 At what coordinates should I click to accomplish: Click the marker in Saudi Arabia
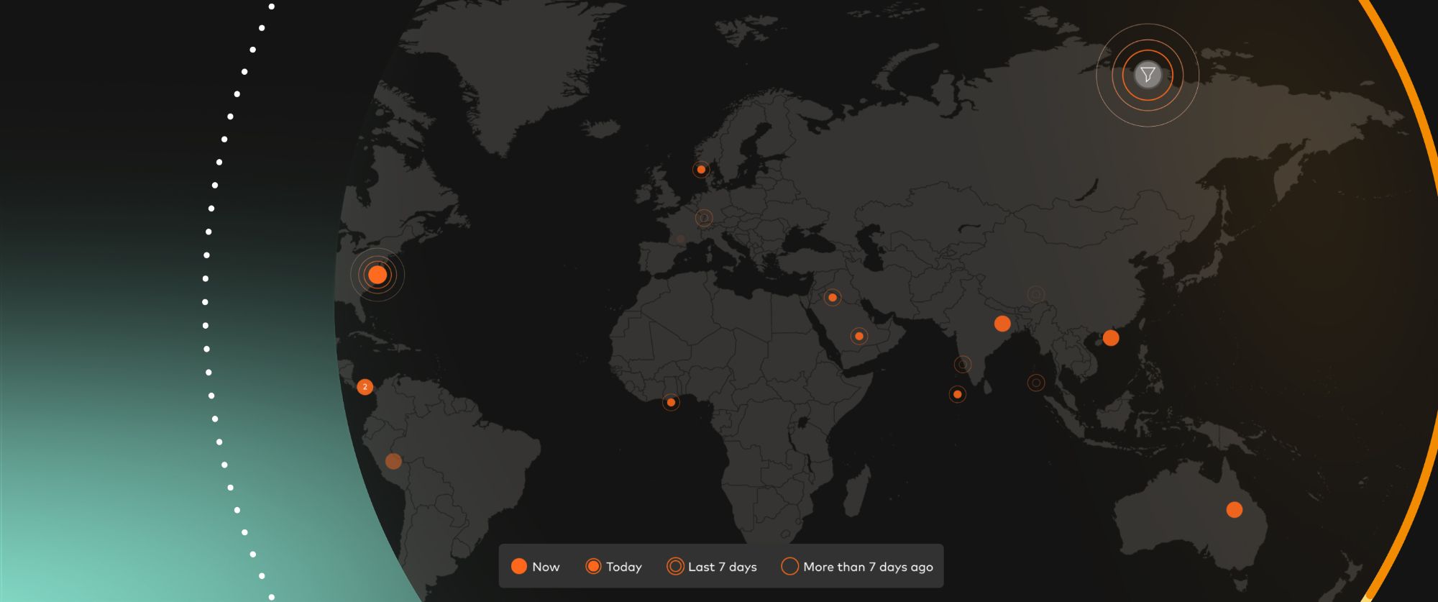point(859,336)
